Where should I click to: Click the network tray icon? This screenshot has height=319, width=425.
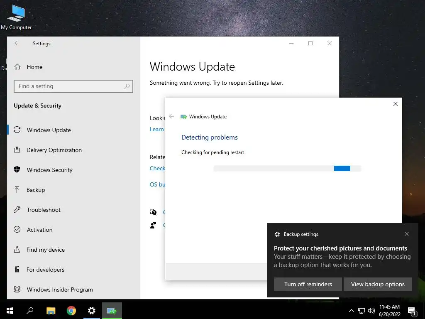361,311
